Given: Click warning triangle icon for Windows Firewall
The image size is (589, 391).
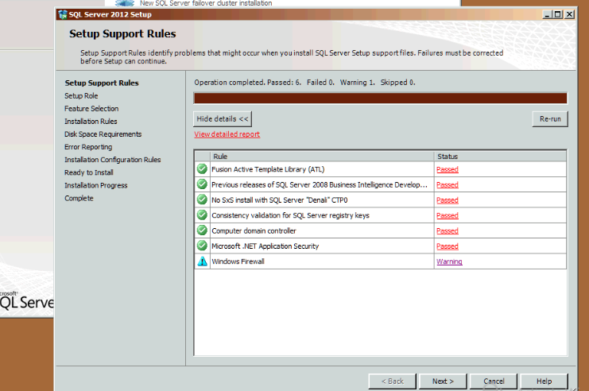Looking at the screenshot, I should pos(202,261).
